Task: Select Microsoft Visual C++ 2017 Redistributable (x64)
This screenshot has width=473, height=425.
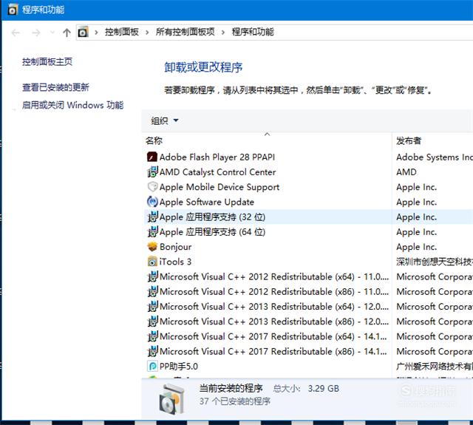Action: (273, 336)
